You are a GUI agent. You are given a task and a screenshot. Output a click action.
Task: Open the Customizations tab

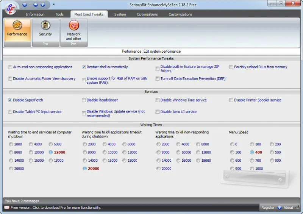coord(180,14)
